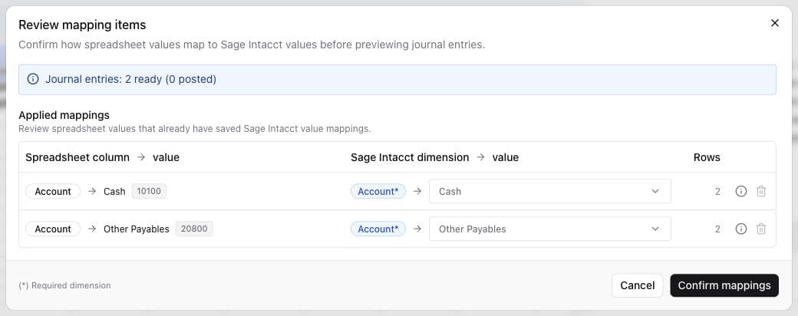Click the Account* dimension tag for Other Payables
The width and height of the screenshot is (798, 316).
click(378, 229)
